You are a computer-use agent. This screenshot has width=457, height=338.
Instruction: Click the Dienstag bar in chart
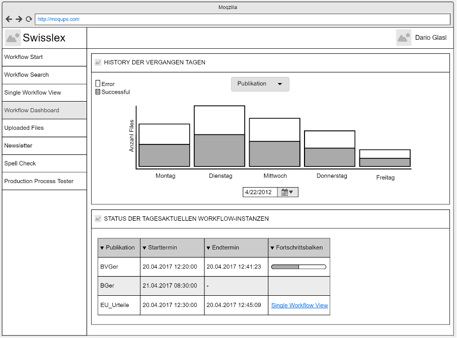click(x=219, y=136)
